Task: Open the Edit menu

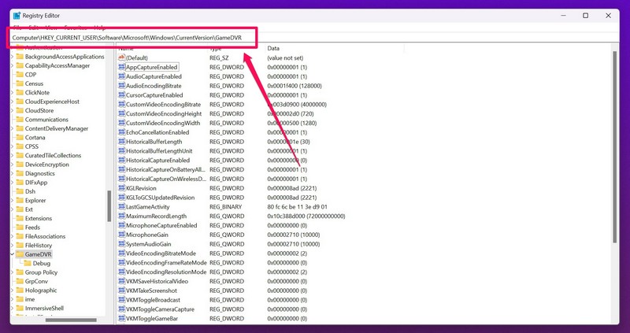Action: (35, 28)
